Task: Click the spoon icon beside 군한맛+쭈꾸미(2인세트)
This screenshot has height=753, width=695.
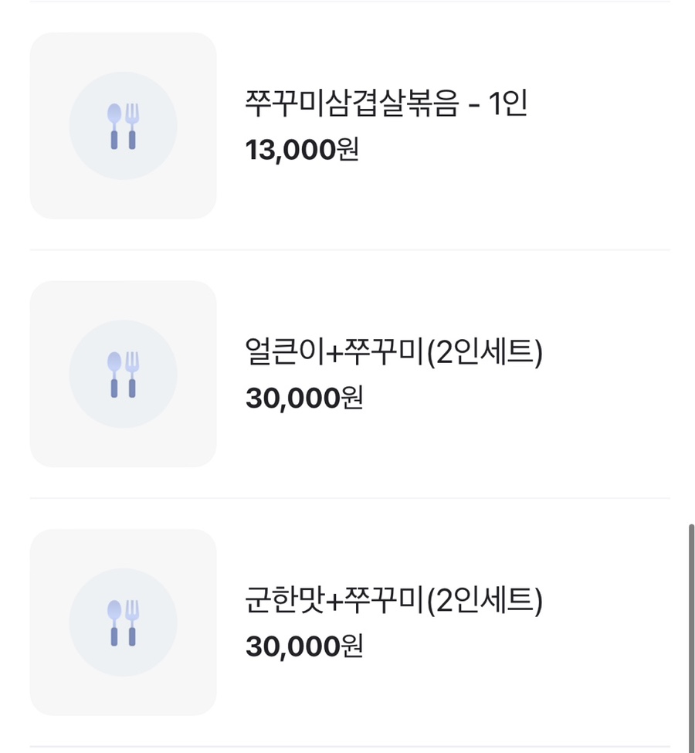Action: click(114, 622)
